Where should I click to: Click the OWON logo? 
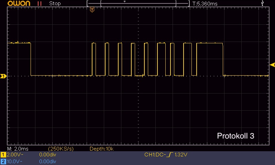click(19, 3)
